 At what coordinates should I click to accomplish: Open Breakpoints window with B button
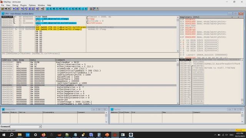(76, 8)
